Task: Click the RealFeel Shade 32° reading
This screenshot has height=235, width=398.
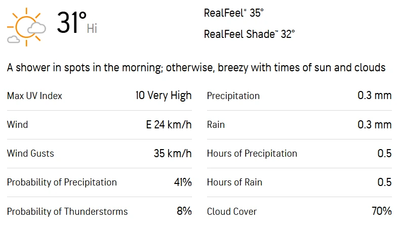Action: click(249, 34)
